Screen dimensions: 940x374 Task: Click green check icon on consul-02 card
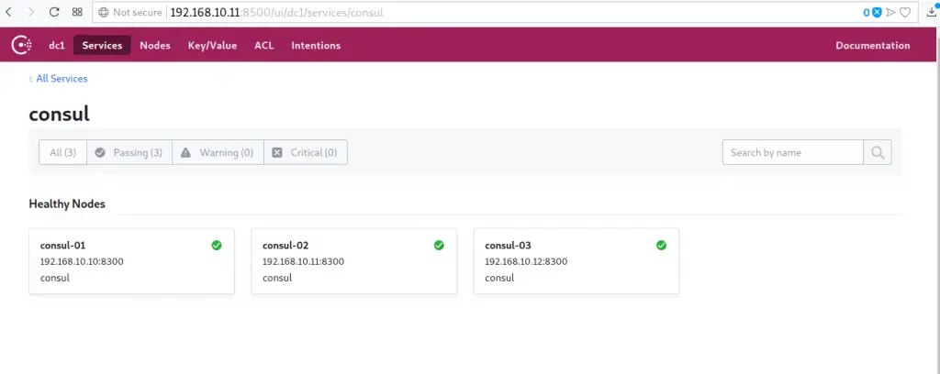[439, 246]
